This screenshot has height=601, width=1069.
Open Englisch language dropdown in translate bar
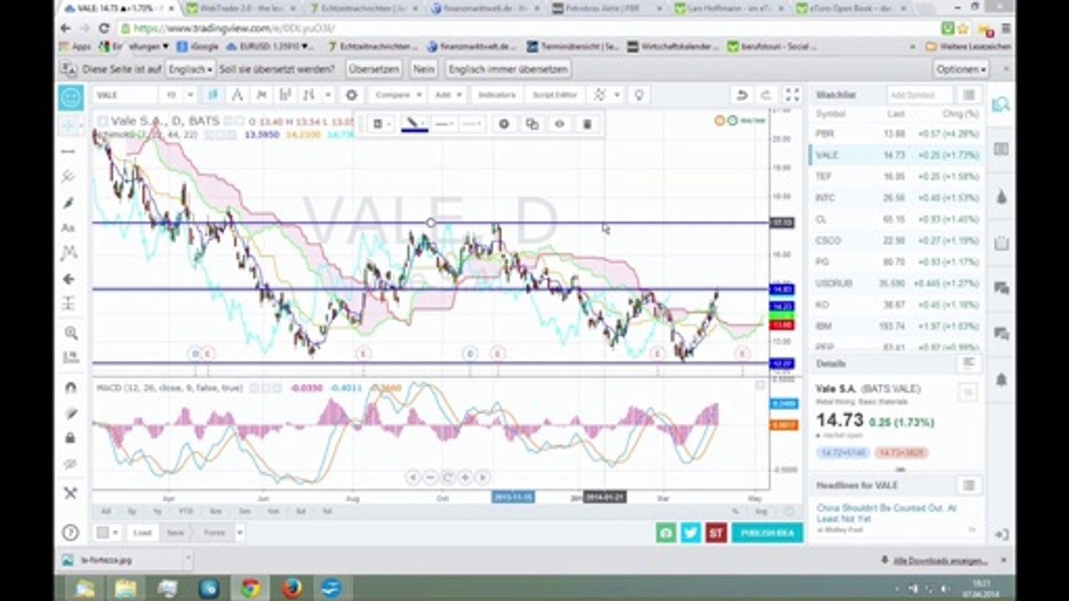coord(190,69)
